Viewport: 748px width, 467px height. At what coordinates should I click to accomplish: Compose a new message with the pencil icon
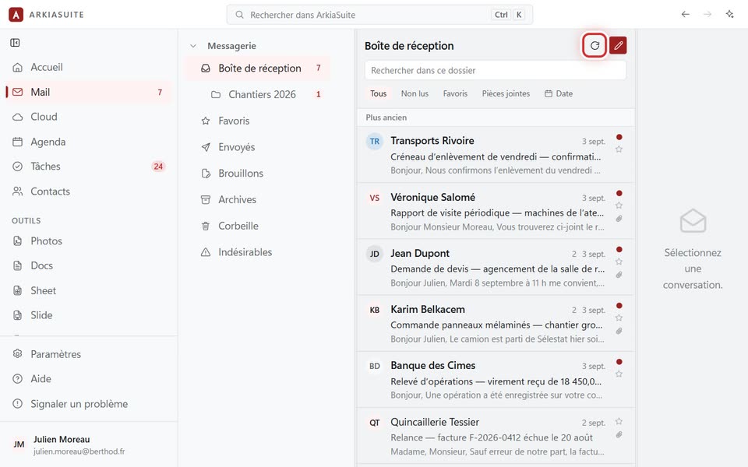coord(618,46)
